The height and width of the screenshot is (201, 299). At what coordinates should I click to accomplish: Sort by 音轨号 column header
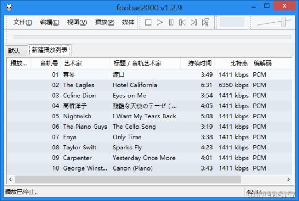(x=46, y=63)
